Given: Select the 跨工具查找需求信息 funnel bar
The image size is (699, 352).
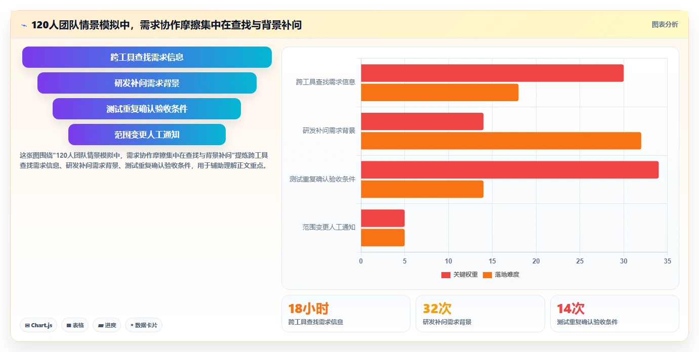Looking at the screenshot, I should (x=147, y=57).
